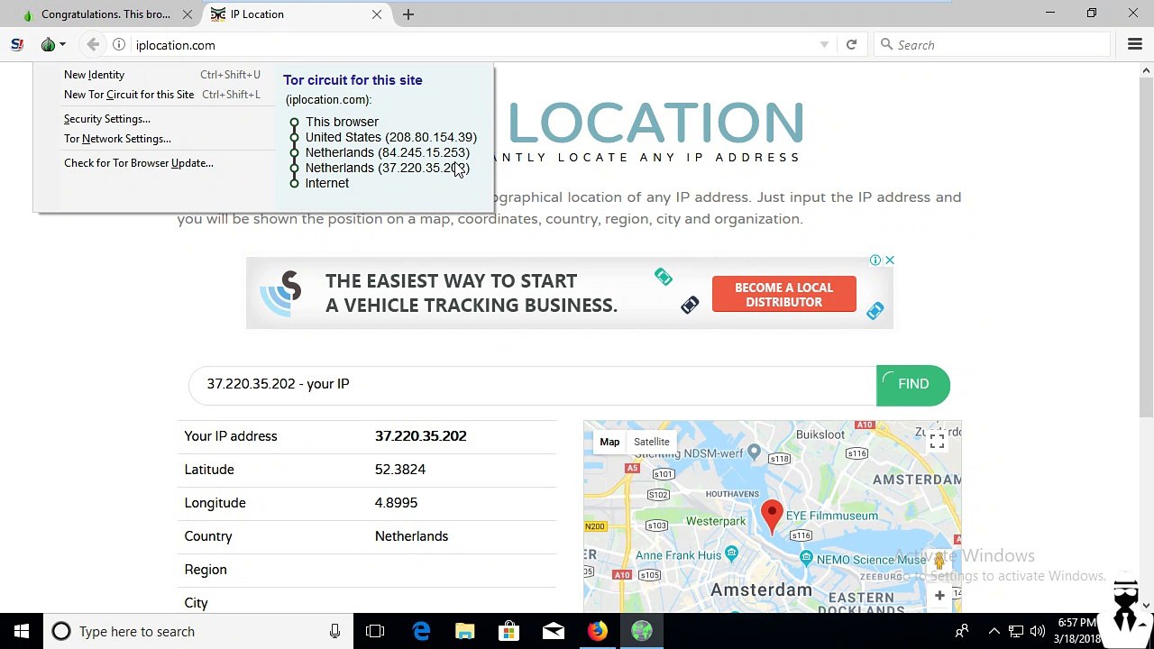This screenshot has width=1154, height=649.
Task: Open the Windows Start menu
Action: coord(22,631)
